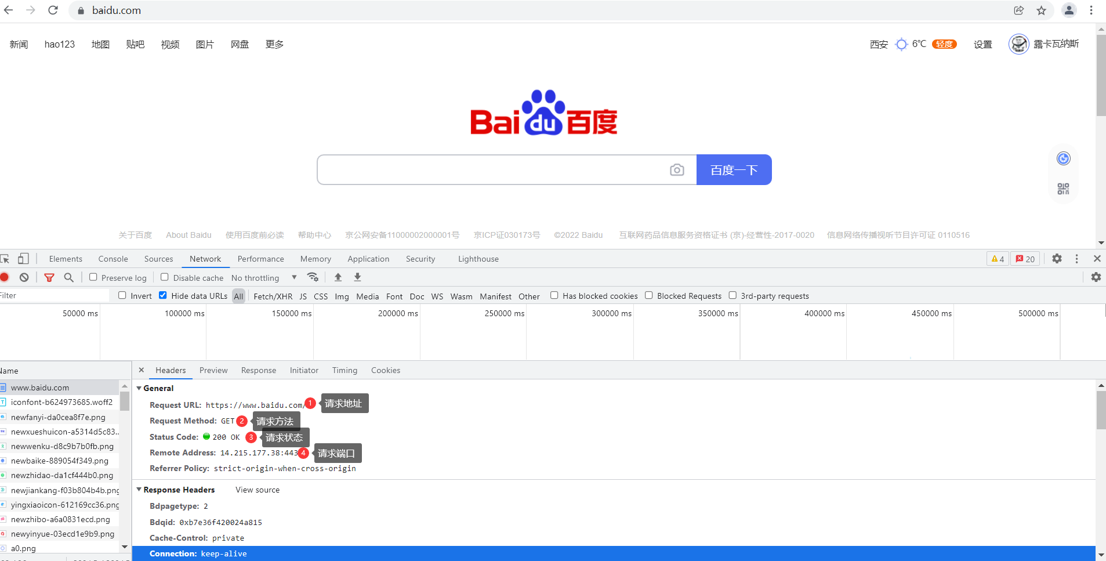Select the iconfont-b624973685.woff2 request
Image resolution: width=1106 pixels, height=561 pixels.
point(60,402)
